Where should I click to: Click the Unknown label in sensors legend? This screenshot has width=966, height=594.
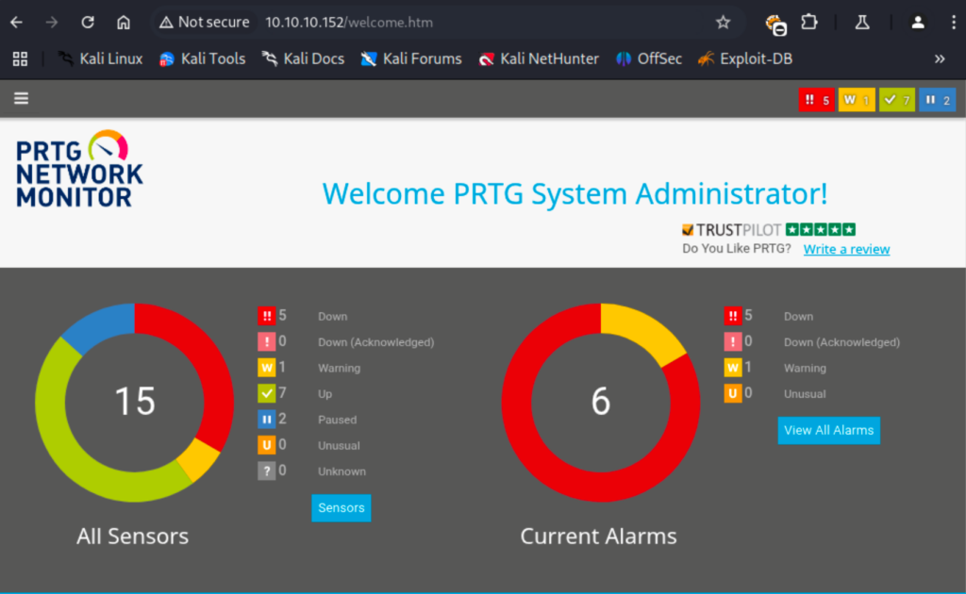(341, 471)
